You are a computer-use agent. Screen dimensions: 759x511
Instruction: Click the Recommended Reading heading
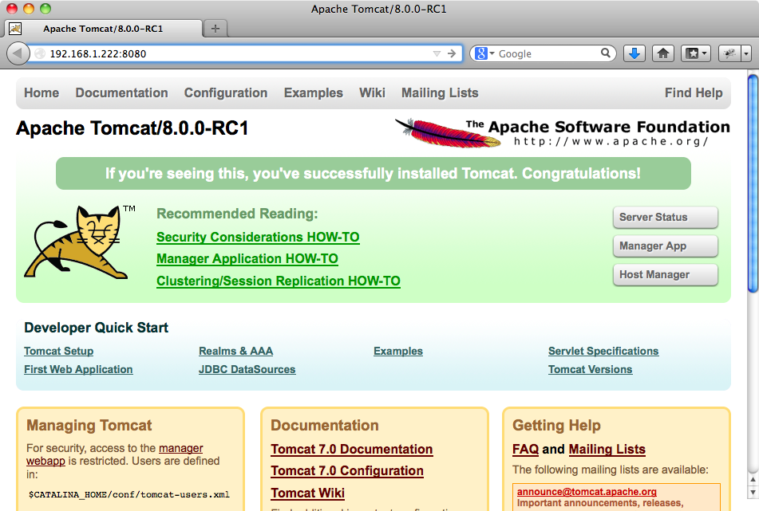pos(237,214)
